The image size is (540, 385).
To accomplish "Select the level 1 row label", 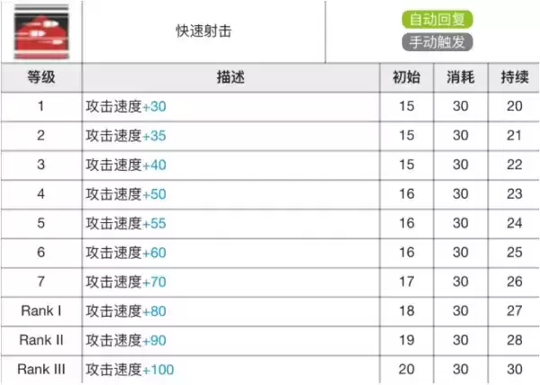I will pos(40,107).
